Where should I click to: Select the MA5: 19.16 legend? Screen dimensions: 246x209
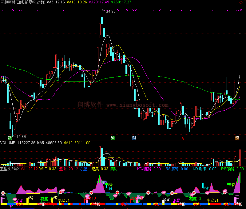56,2
